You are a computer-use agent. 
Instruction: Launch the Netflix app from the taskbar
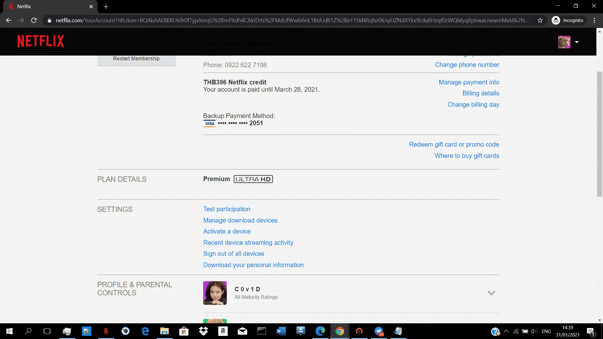[x=106, y=331]
